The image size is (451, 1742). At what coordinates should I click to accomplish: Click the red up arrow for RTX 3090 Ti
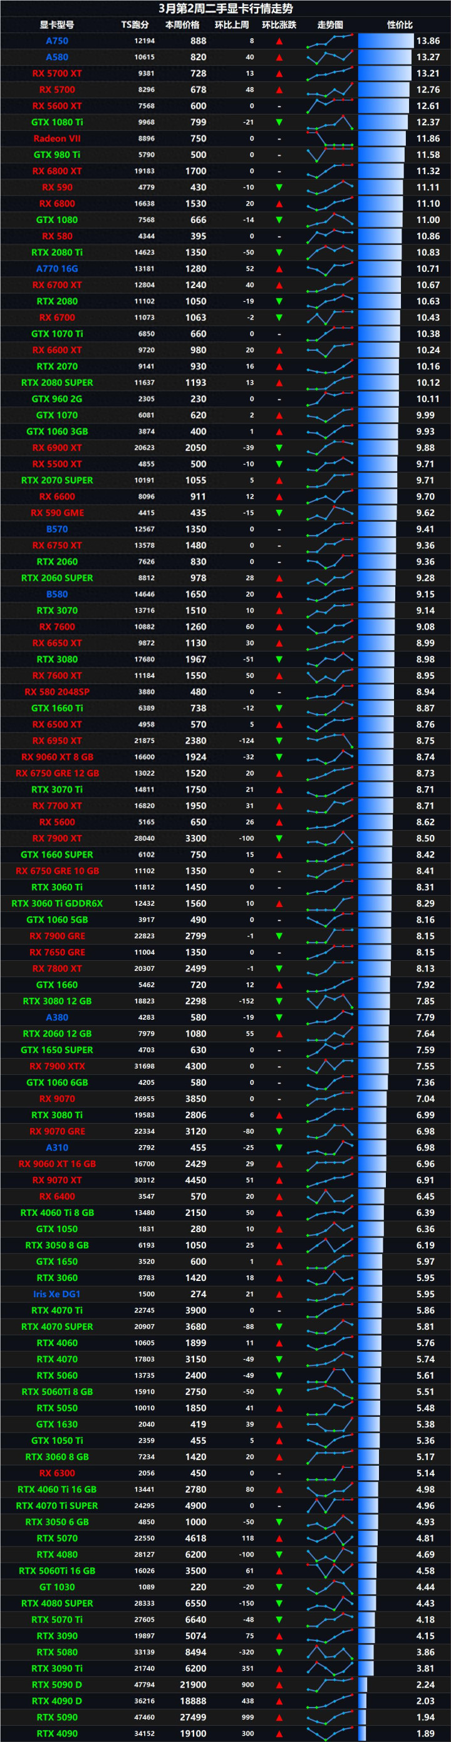point(279,1668)
